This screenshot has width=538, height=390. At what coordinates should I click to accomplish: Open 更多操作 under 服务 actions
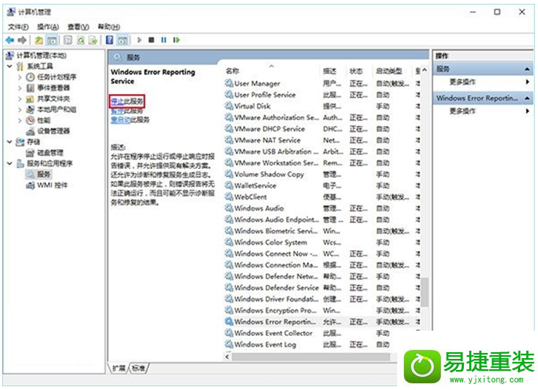[462, 82]
